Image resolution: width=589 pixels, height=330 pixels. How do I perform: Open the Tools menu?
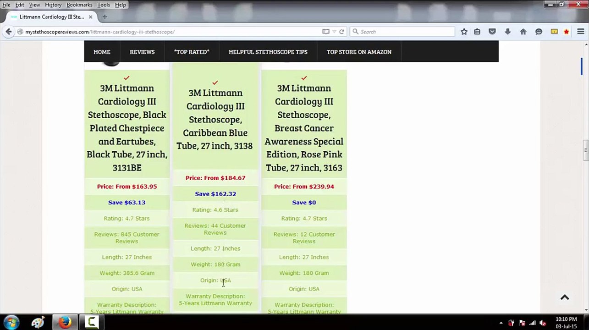pos(104,5)
